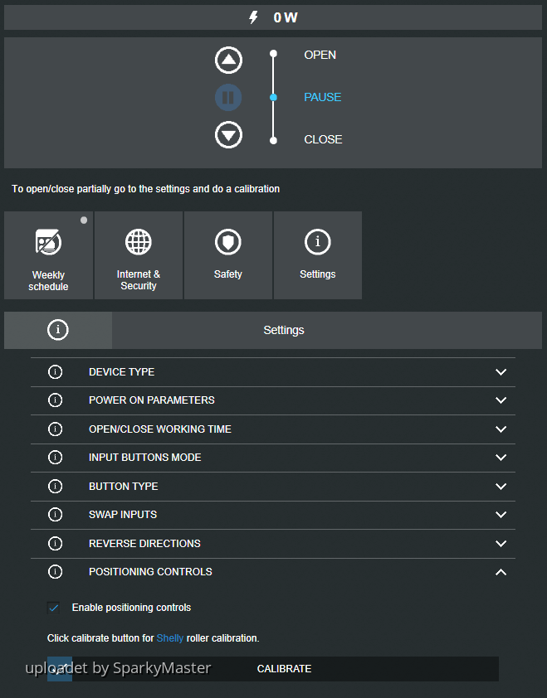Open the Safety shield tile
The image size is (547, 698).
coord(228,255)
